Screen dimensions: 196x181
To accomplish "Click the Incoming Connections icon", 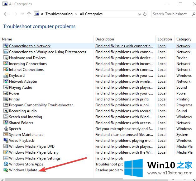I will coord(6,63).
